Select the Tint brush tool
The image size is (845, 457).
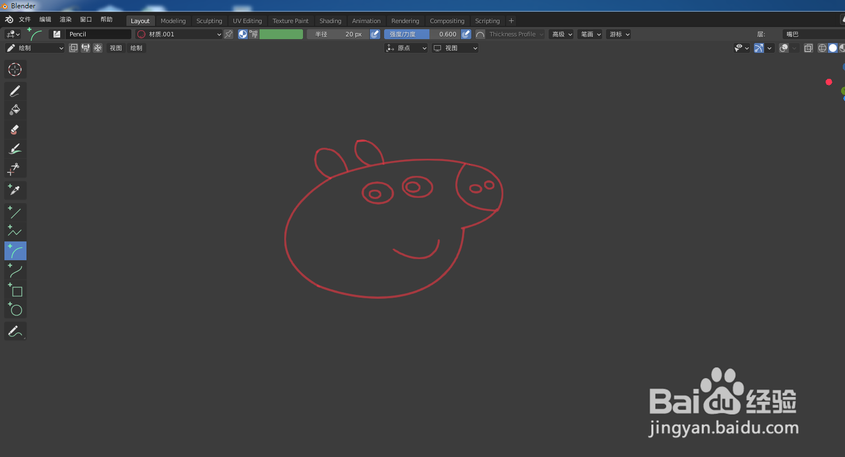tap(15, 148)
